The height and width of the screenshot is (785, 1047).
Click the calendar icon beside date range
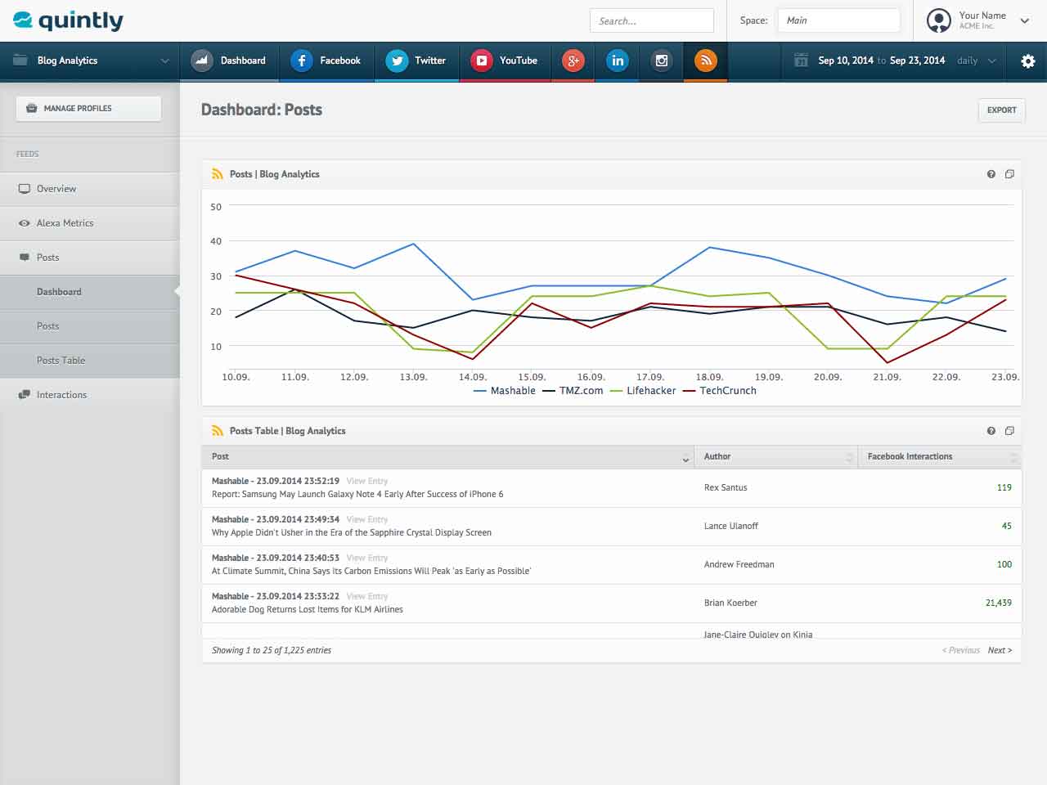[x=801, y=61]
